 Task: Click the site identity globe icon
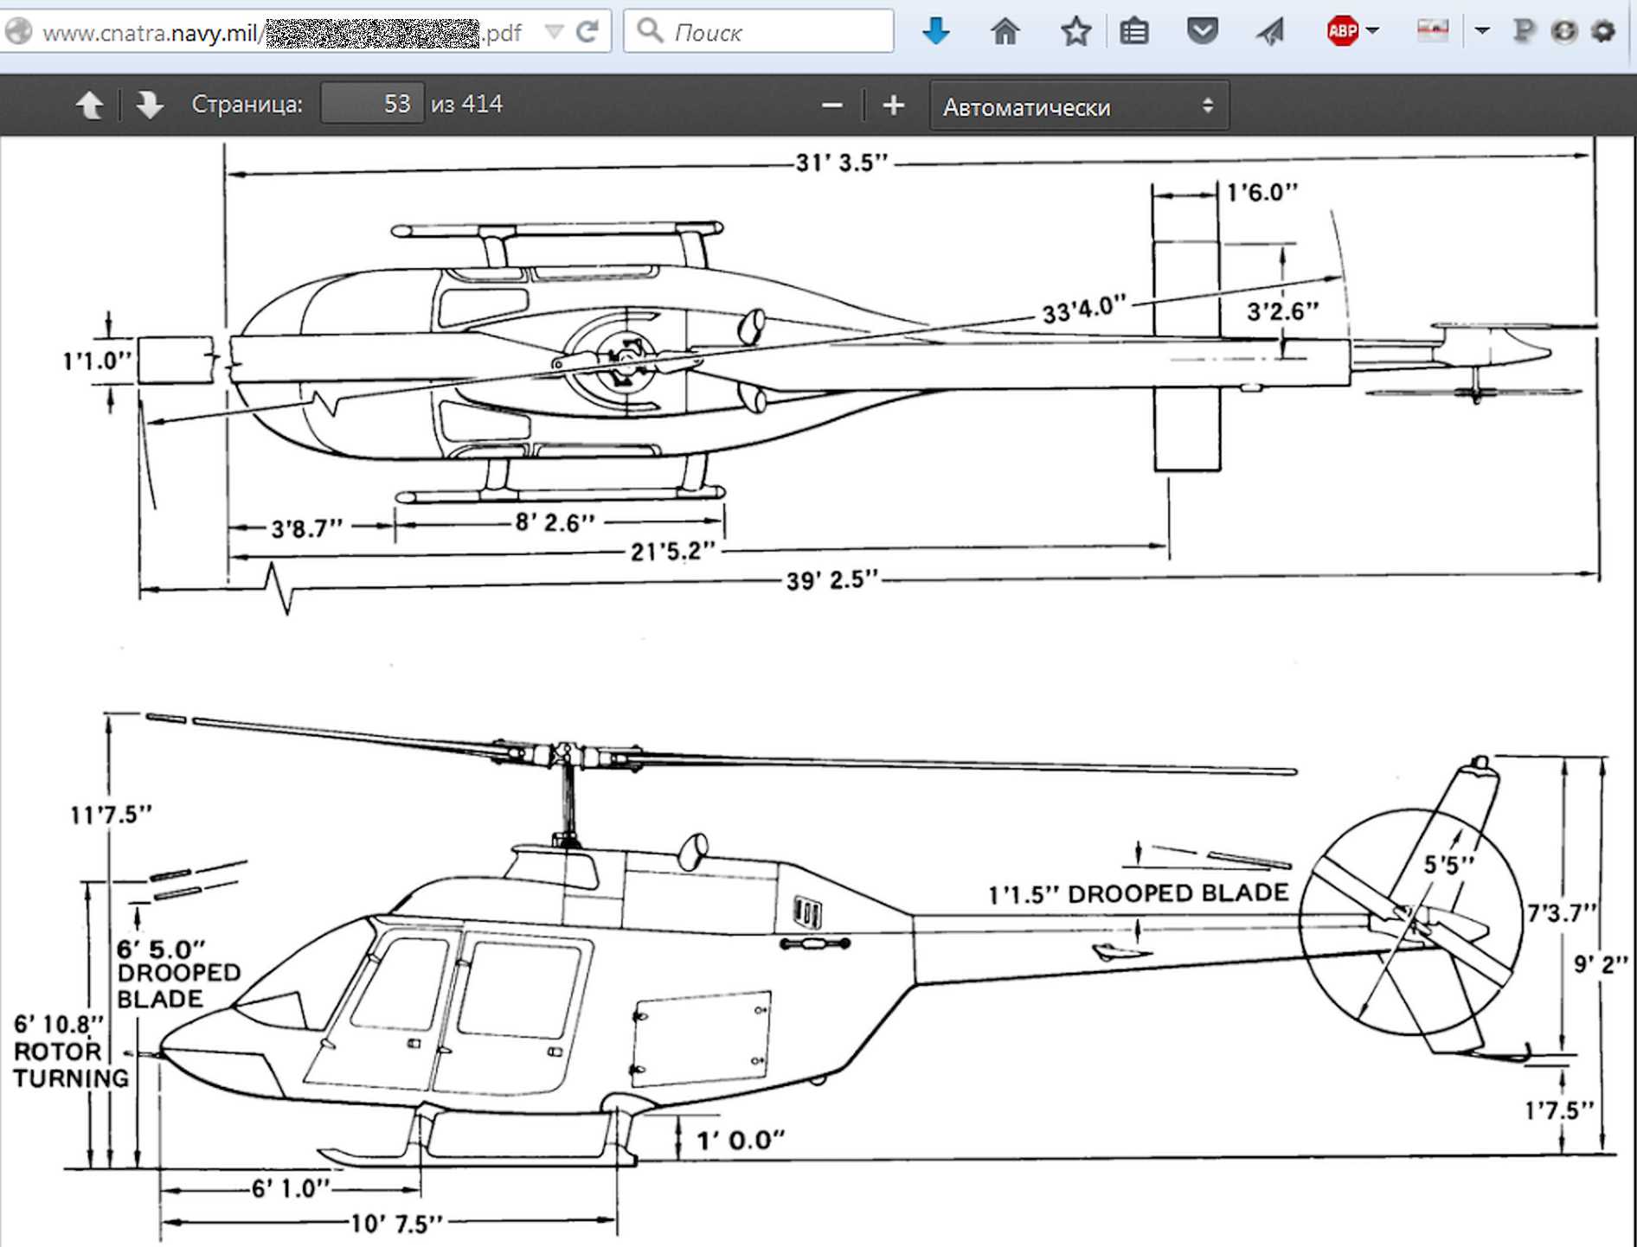18,32
